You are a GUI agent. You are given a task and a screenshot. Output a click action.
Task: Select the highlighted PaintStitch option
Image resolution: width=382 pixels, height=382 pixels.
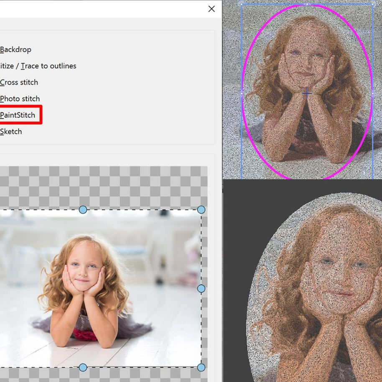(18, 115)
